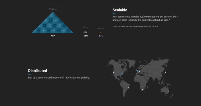Click the 3 - 6 TPS value above BTC

tap(101, 29)
